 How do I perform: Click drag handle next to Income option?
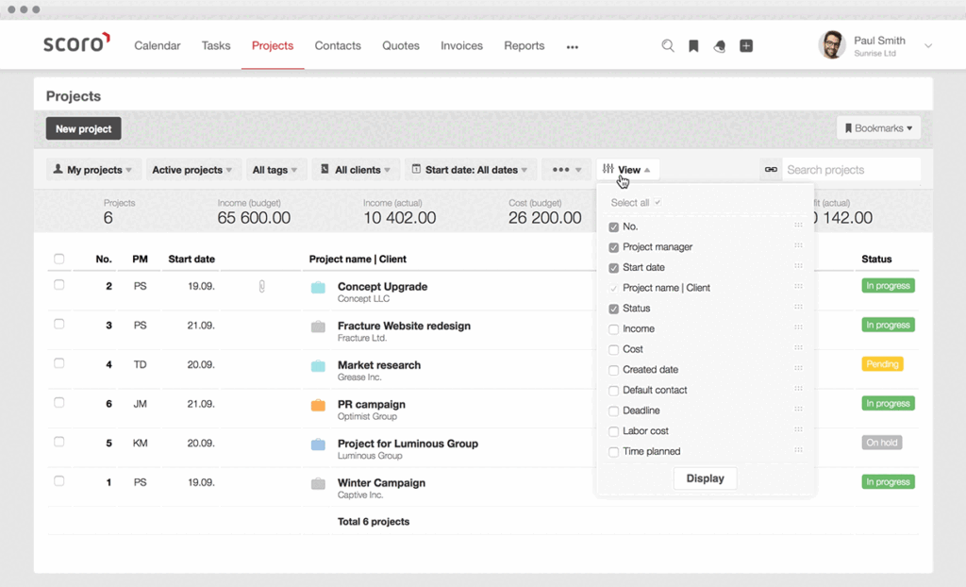[798, 327]
